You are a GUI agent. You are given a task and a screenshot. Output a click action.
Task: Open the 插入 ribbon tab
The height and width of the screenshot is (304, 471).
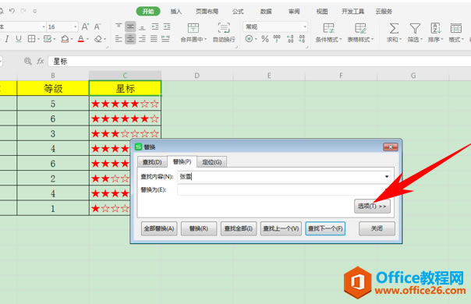point(176,12)
